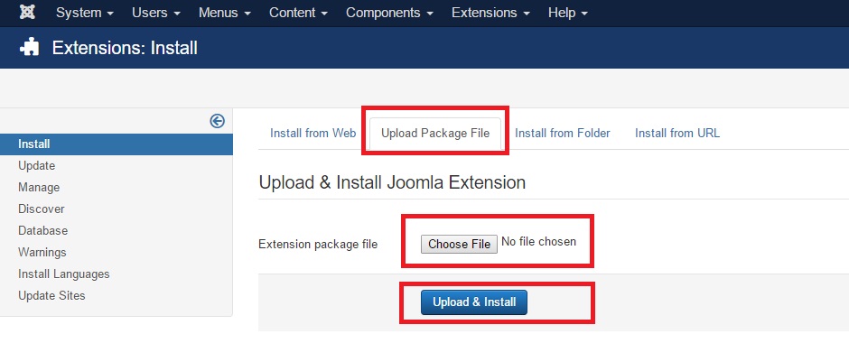Open the System dropdown menu

[85, 13]
